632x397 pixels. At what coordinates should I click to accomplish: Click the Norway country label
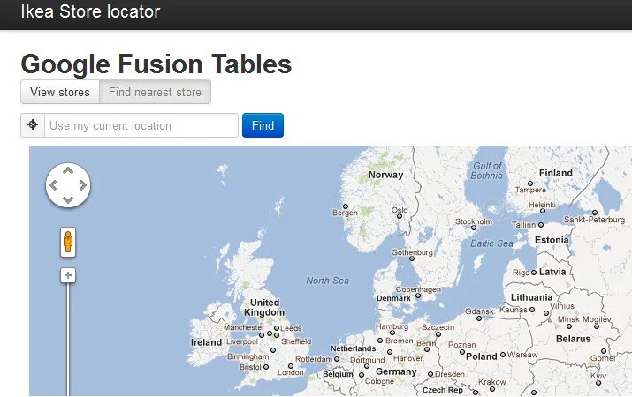pyautogui.click(x=385, y=175)
